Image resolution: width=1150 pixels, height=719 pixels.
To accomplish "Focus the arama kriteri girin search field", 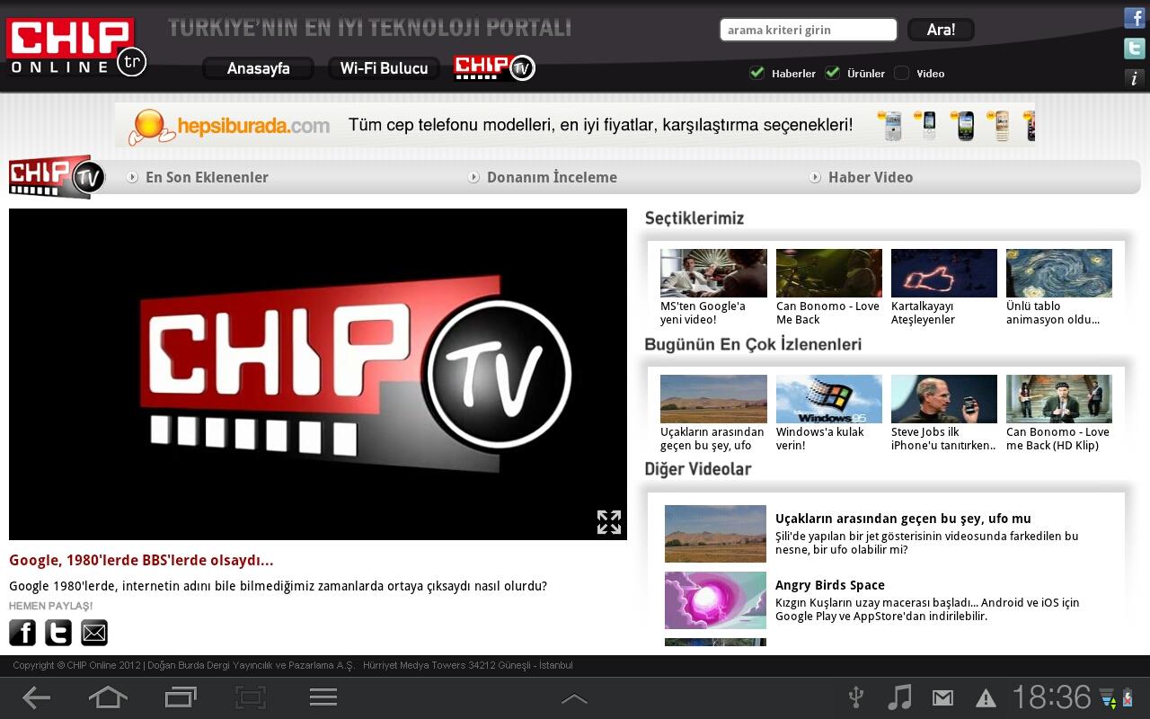I will click(x=809, y=30).
